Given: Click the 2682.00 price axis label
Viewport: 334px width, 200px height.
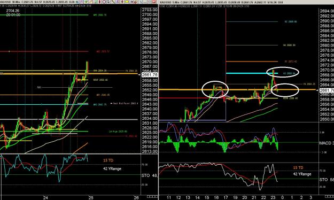Looking at the screenshot, I should [x=150, y=43].
